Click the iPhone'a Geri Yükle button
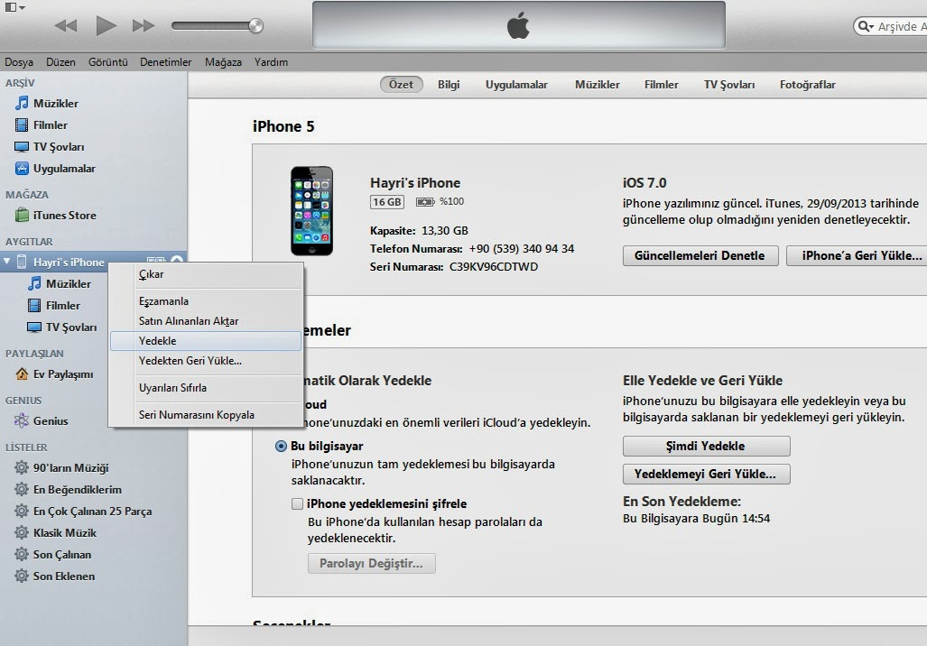 (857, 256)
